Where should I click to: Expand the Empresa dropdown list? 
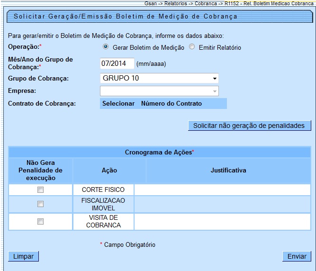159,91
